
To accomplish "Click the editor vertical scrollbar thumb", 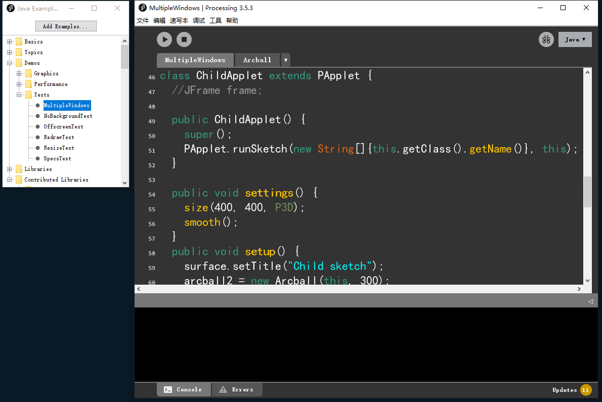I will click(587, 192).
